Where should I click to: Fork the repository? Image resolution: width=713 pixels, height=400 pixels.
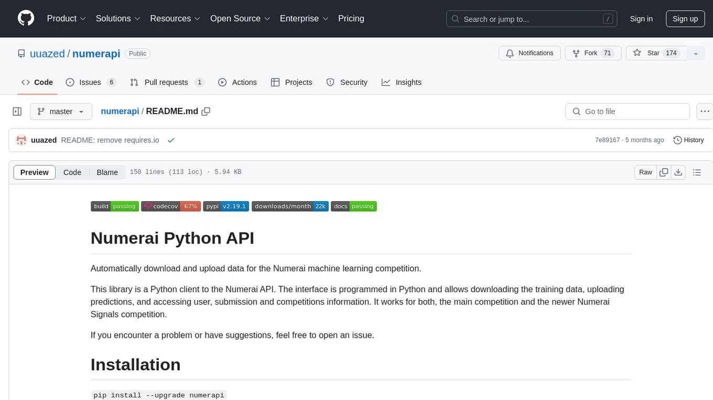click(593, 53)
